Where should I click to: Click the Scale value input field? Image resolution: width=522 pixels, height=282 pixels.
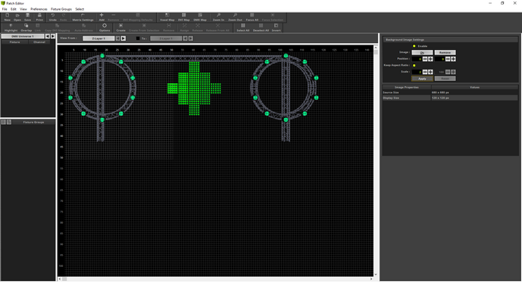pos(417,72)
